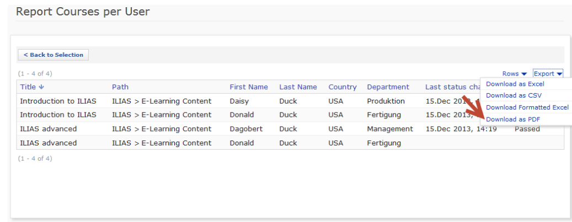Click the Produktion department cell
572x222 pixels.
coord(386,101)
